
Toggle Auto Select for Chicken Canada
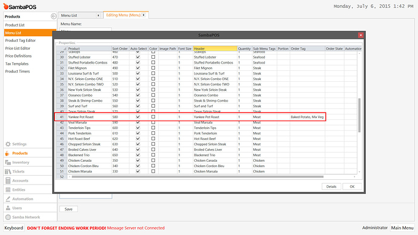tap(138, 161)
